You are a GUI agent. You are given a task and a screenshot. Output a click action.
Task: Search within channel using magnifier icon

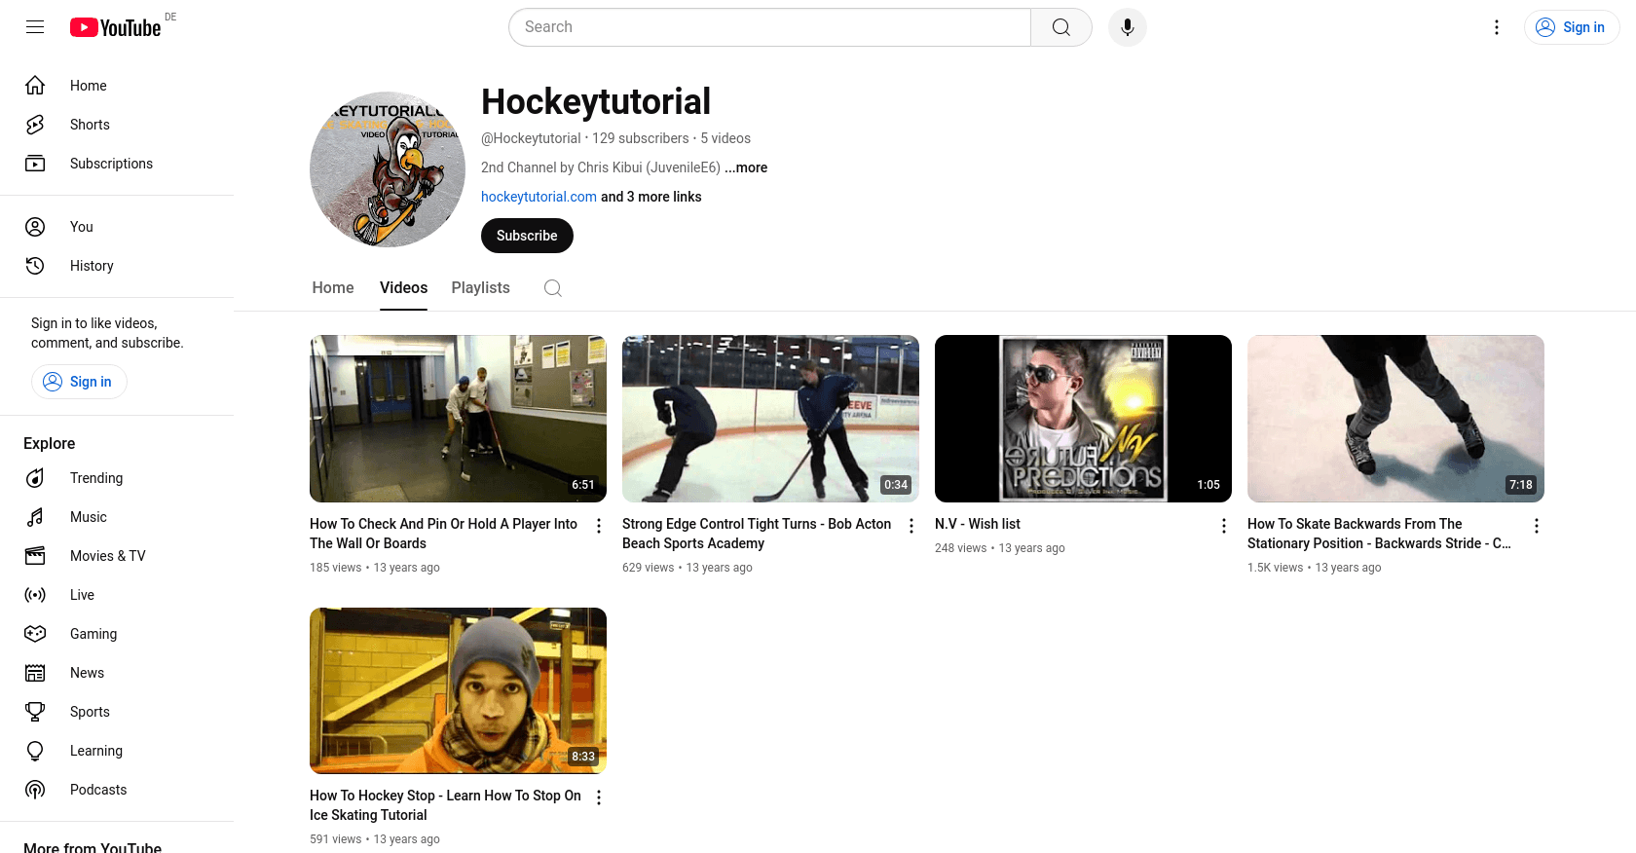pyautogui.click(x=552, y=288)
